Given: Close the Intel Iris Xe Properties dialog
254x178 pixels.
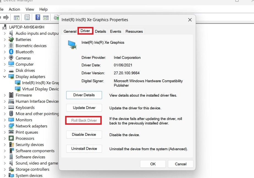Looking at the screenshot, I should [x=190, y=20].
